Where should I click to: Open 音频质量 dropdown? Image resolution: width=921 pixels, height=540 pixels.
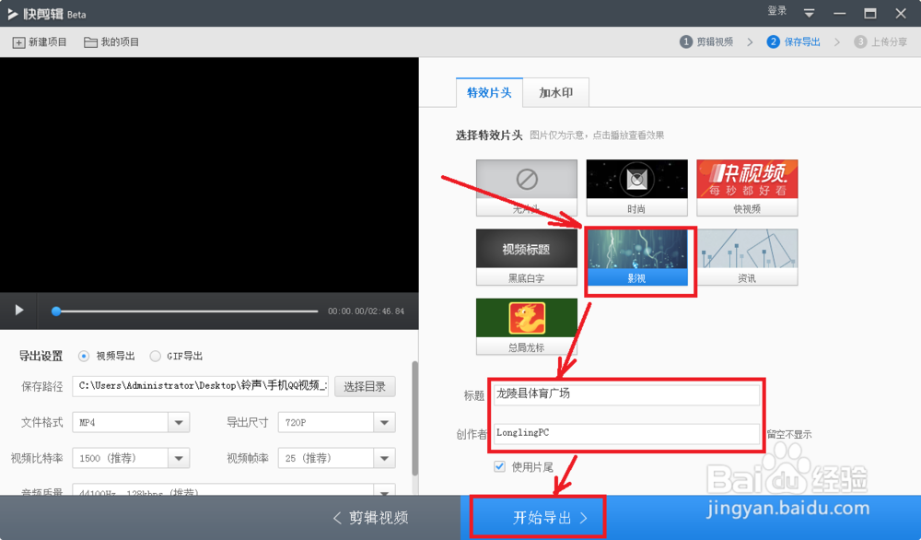pyautogui.click(x=233, y=489)
